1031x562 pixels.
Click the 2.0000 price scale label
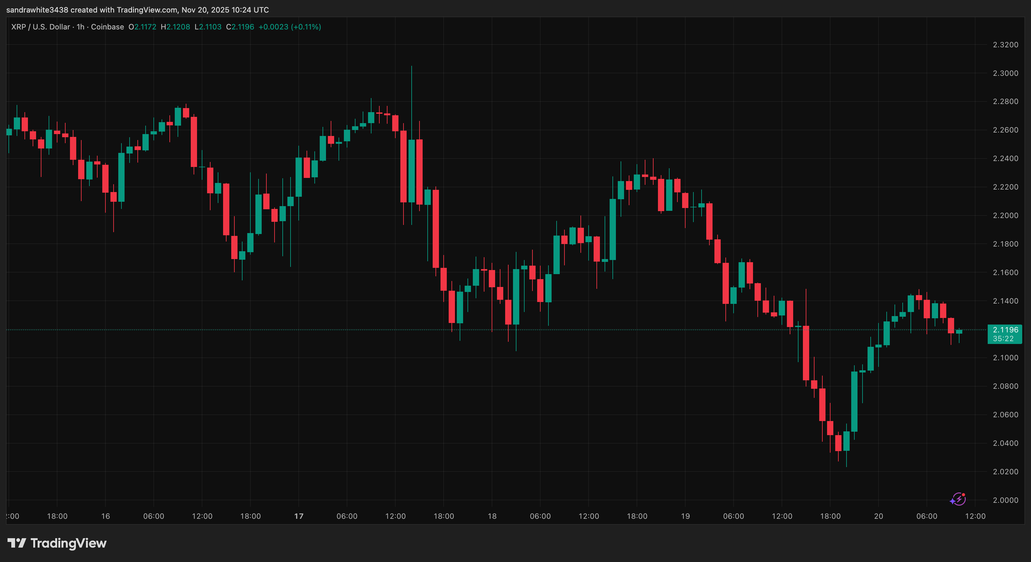pyautogui.click(x=1005, y=500)
